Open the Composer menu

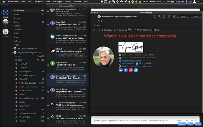39,1
